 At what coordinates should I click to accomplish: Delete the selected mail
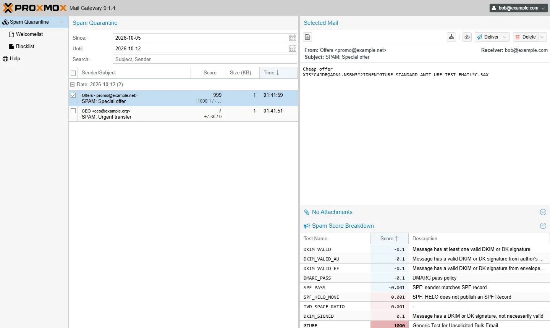(x=526, y=37)
